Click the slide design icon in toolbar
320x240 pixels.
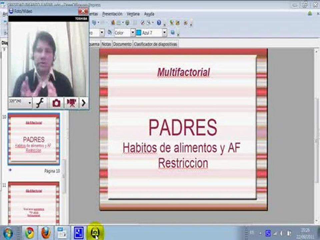coord(172,22)
